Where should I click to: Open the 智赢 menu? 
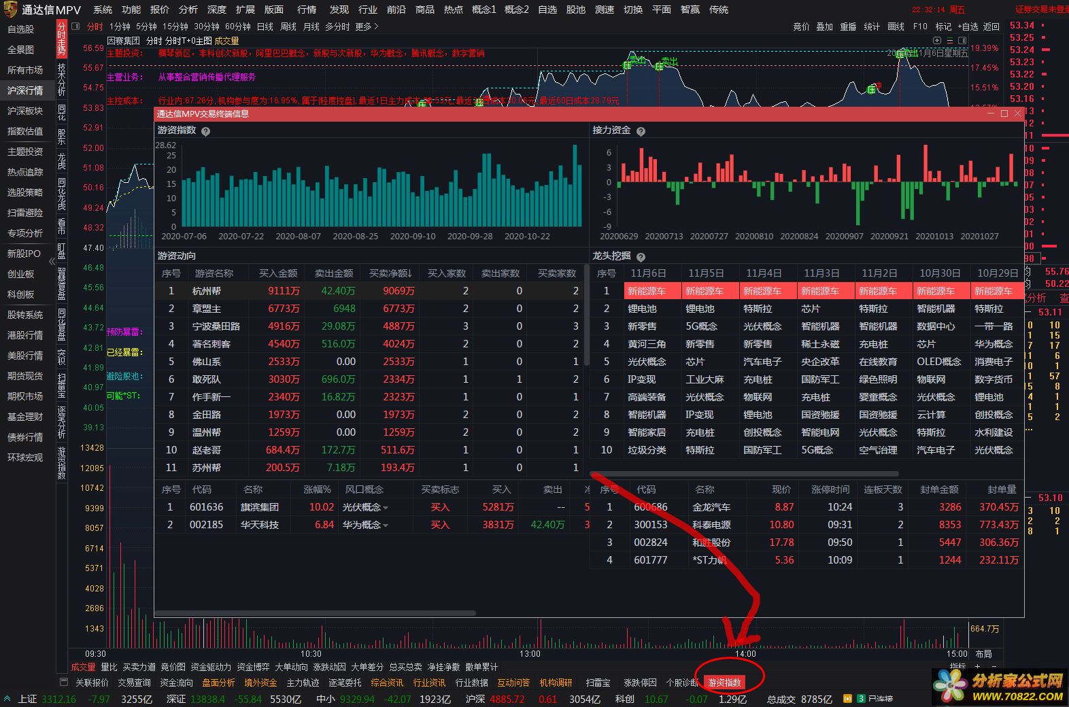690,10
